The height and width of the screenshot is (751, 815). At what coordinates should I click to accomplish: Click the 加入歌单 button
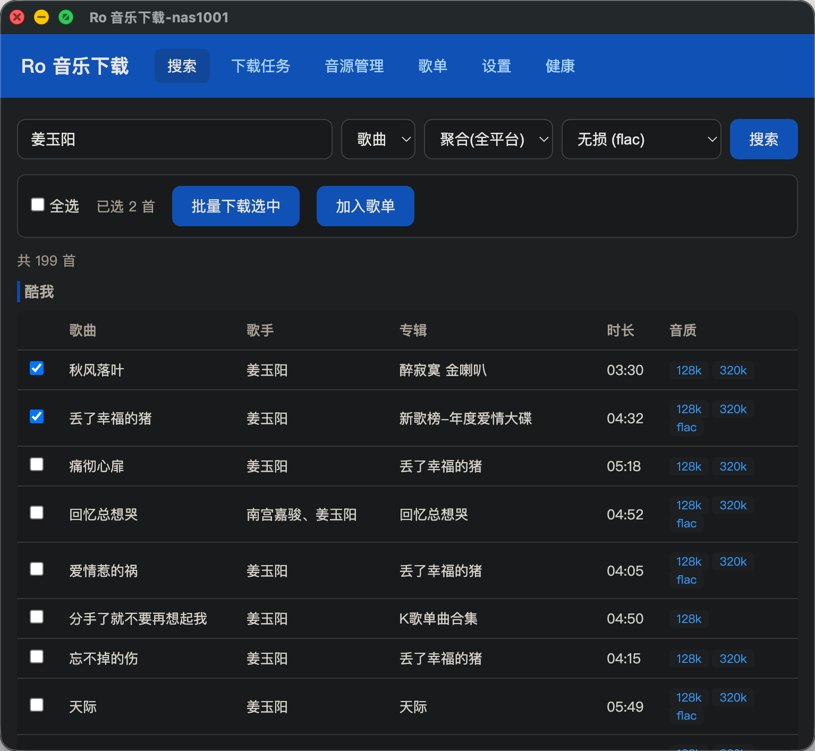[x=366, y=206]
